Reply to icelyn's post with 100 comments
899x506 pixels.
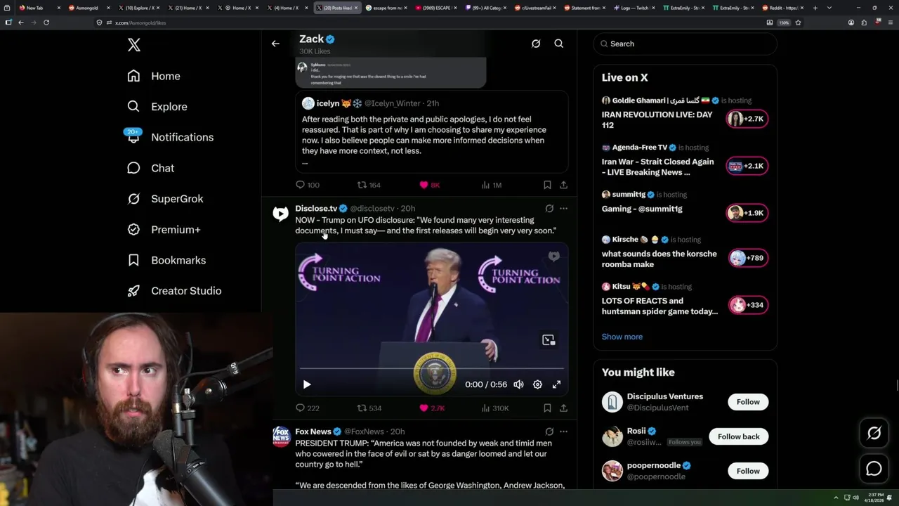[307, 185]
